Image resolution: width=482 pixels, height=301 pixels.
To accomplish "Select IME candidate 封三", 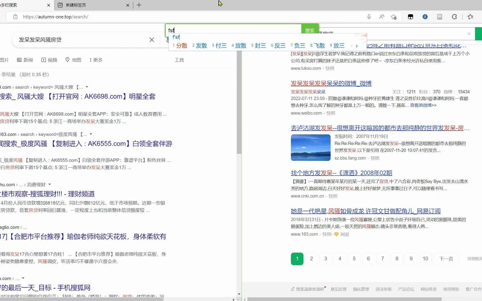I will [x=258, y=46].
